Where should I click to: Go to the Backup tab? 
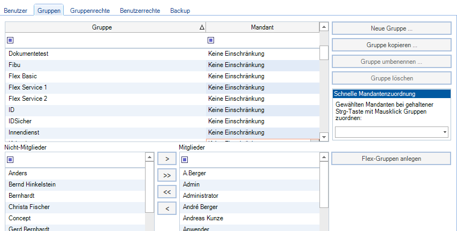click(179, 11)
